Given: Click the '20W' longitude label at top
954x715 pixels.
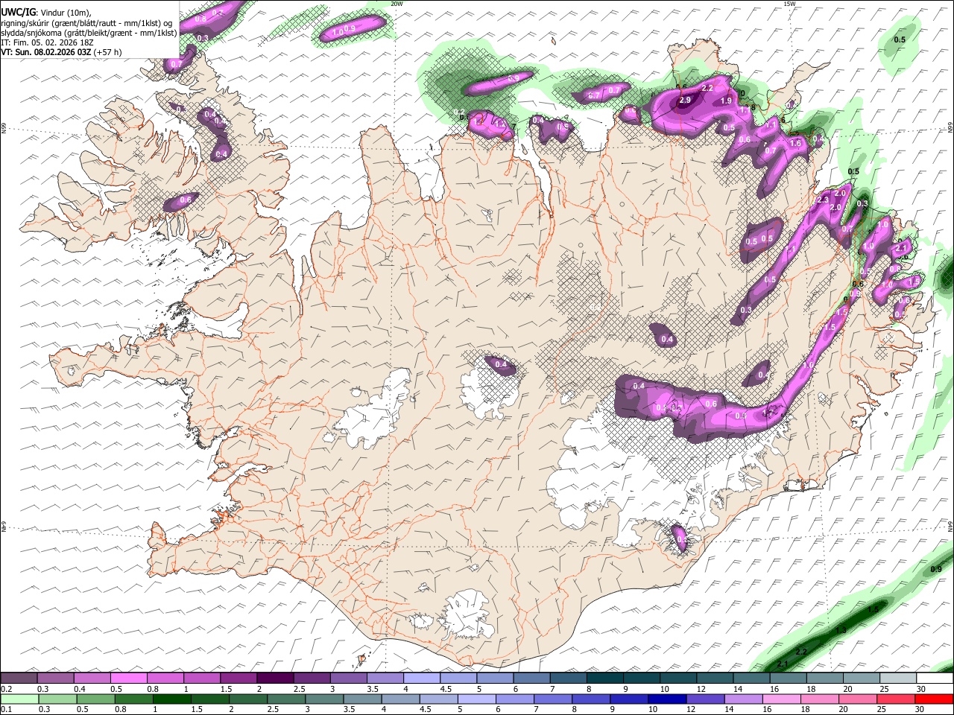Looking at the screenshot, I should (397, 4).
